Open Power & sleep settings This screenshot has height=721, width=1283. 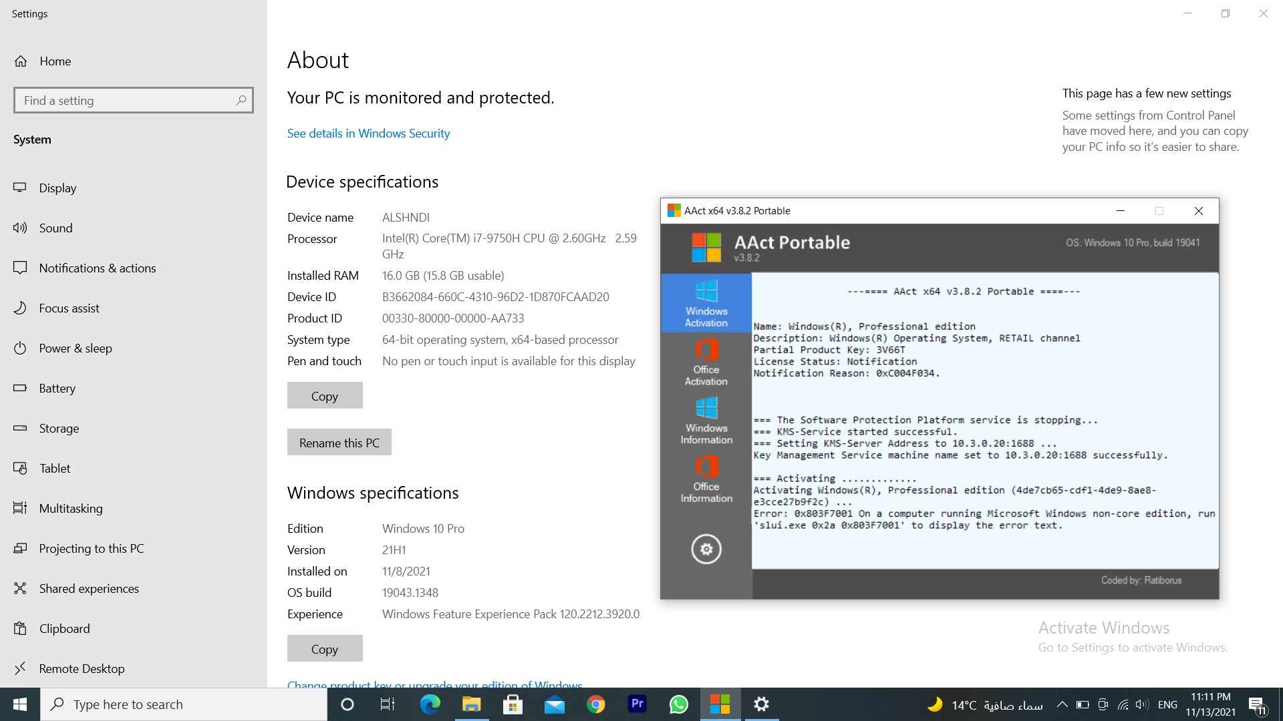[x=134, y=348]
